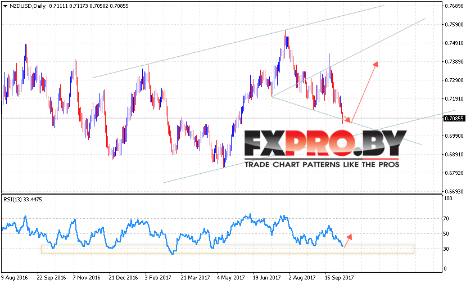Image resolution: width=466 pixels, height=284 pixels.
Task: Click the close value 0.70855 in chart header
Action: pyautogui.click(x=119, y=6)
